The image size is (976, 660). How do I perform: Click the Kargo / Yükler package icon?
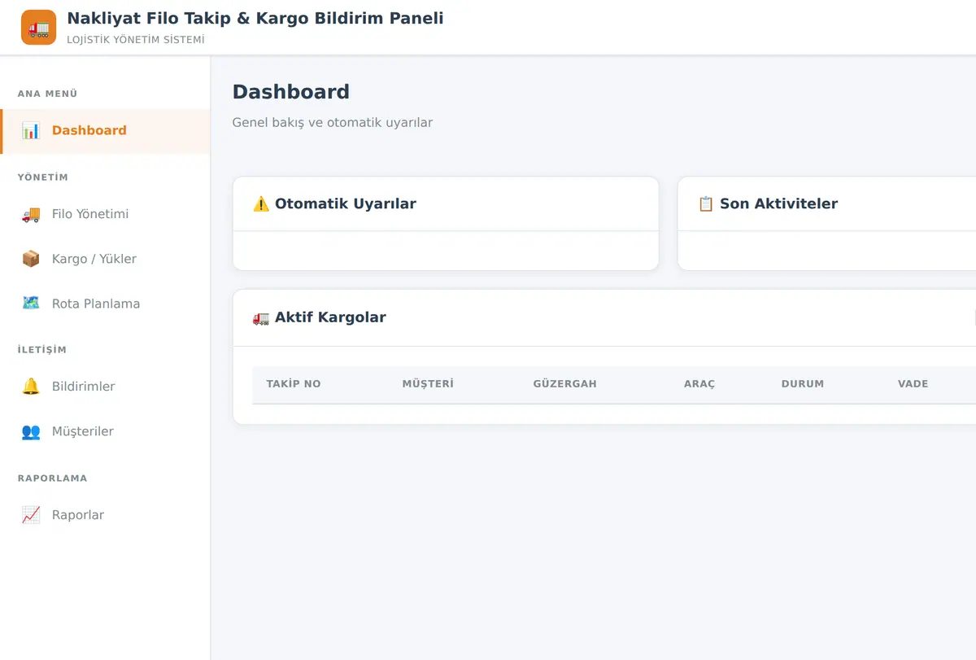click(31, 259)
